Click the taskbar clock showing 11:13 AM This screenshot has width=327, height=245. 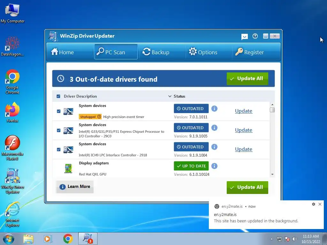point(311,239)
